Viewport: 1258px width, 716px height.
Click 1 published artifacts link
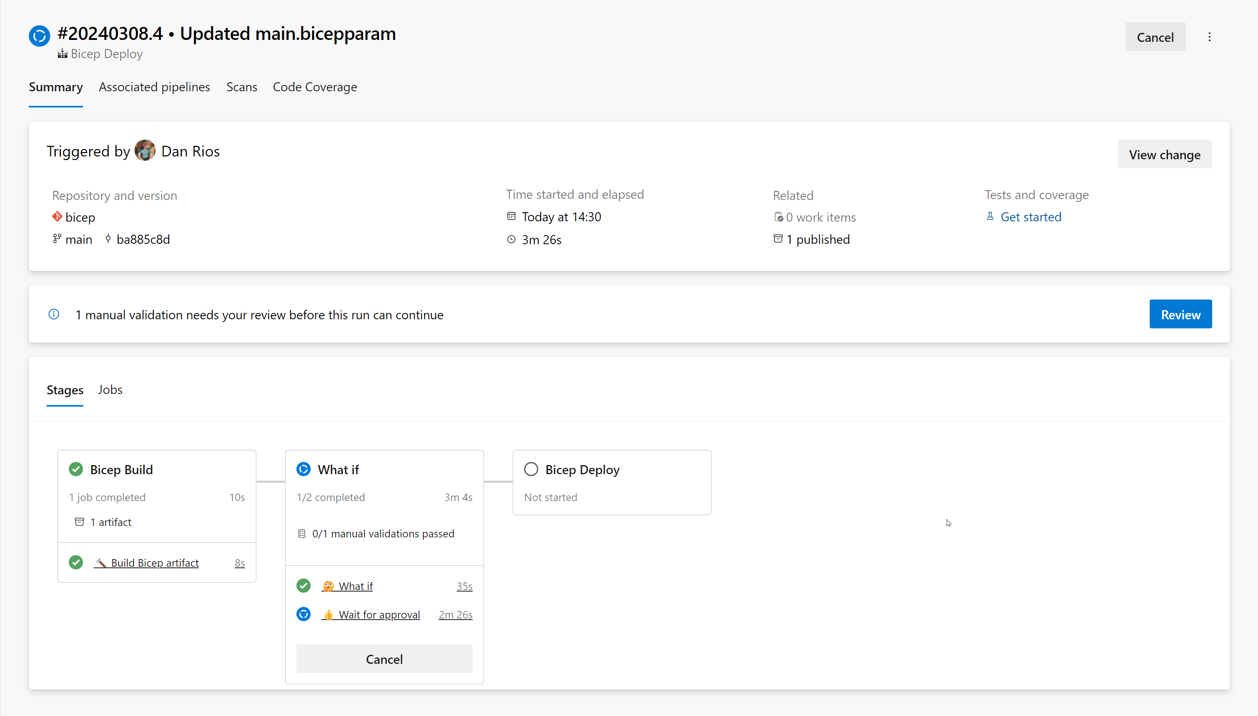click(x=818, y=239)
